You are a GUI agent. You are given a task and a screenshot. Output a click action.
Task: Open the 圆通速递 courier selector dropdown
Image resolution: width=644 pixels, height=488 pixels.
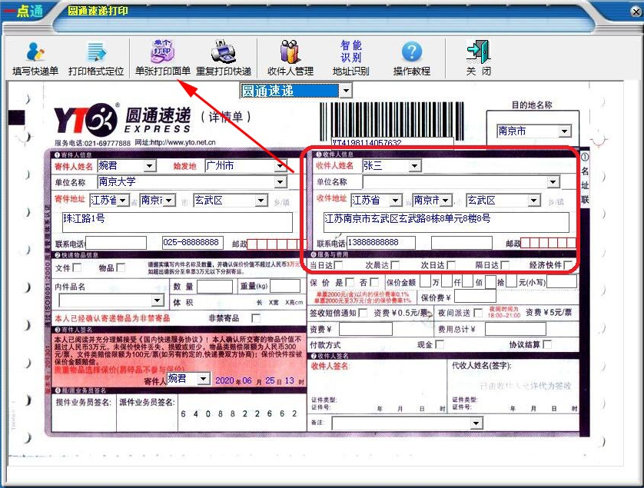coord(346,91)
